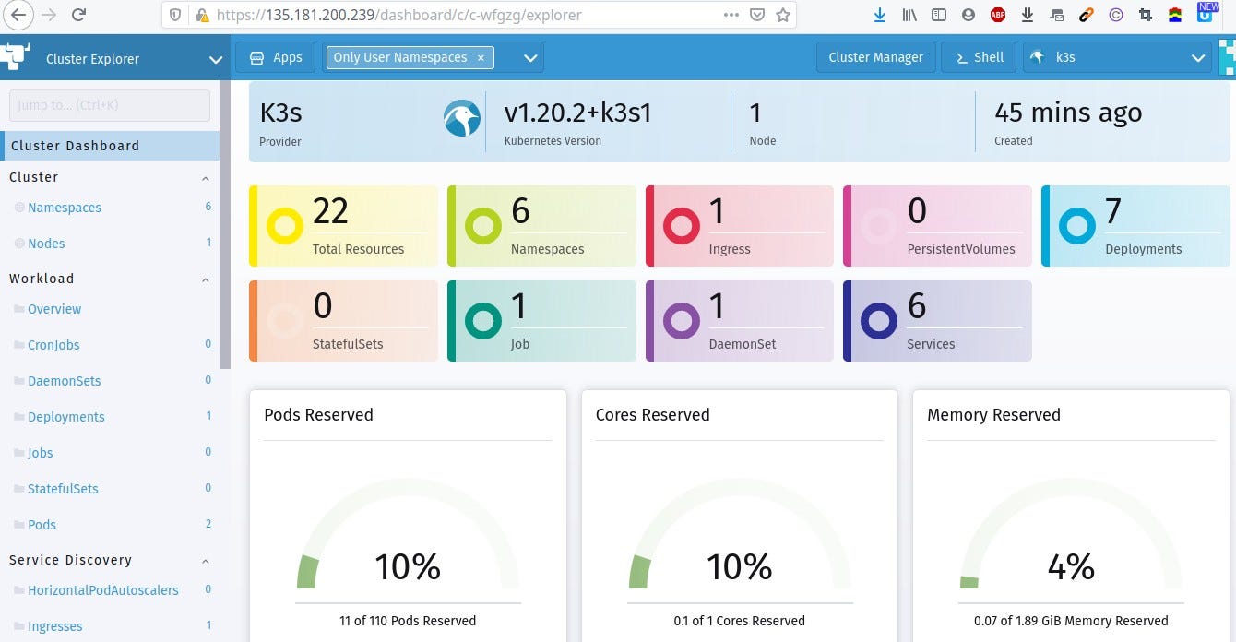The height and width of the screenshot is (642, 1236).
Task: Click the red Ingress ring icon
Action: click(682, 226)
